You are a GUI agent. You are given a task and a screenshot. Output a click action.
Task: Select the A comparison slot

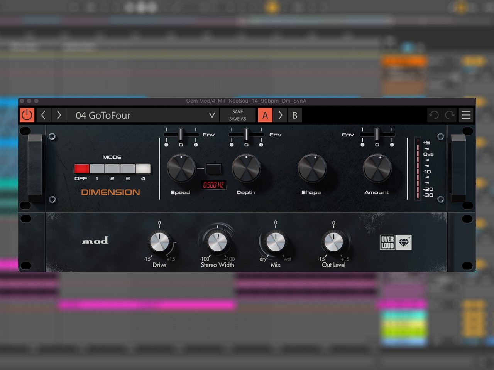pos(265,115)
